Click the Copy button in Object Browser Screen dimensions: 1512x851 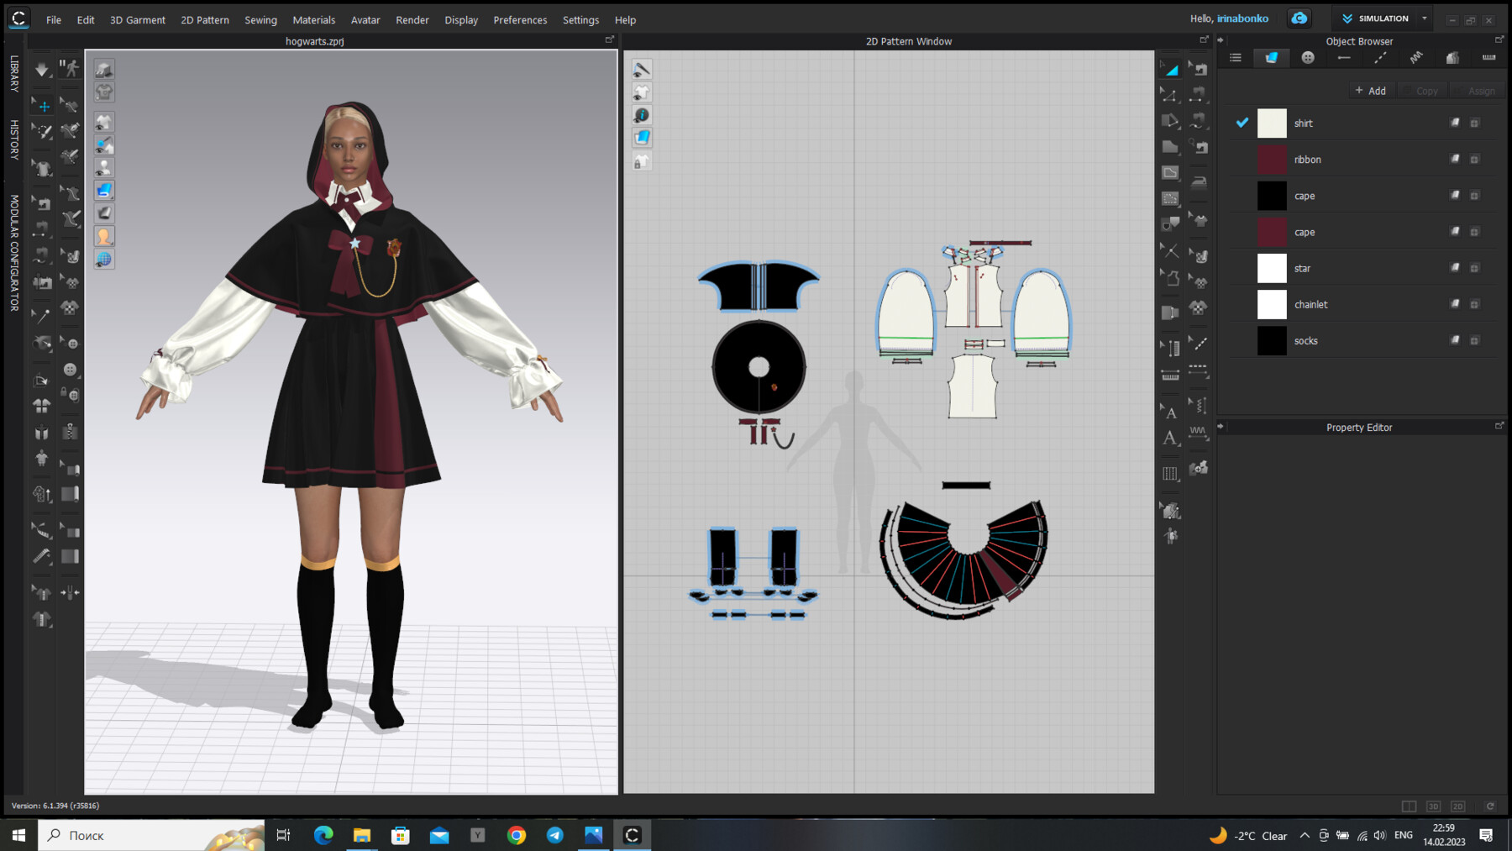pos(1424,90)
